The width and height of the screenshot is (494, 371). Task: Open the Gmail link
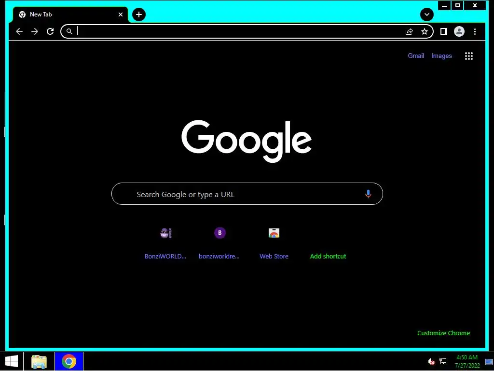tap(416, 56)
